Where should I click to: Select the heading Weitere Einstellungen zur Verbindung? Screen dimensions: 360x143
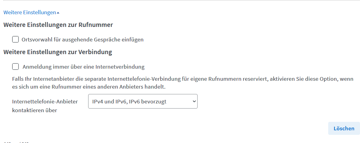[58, 52]
